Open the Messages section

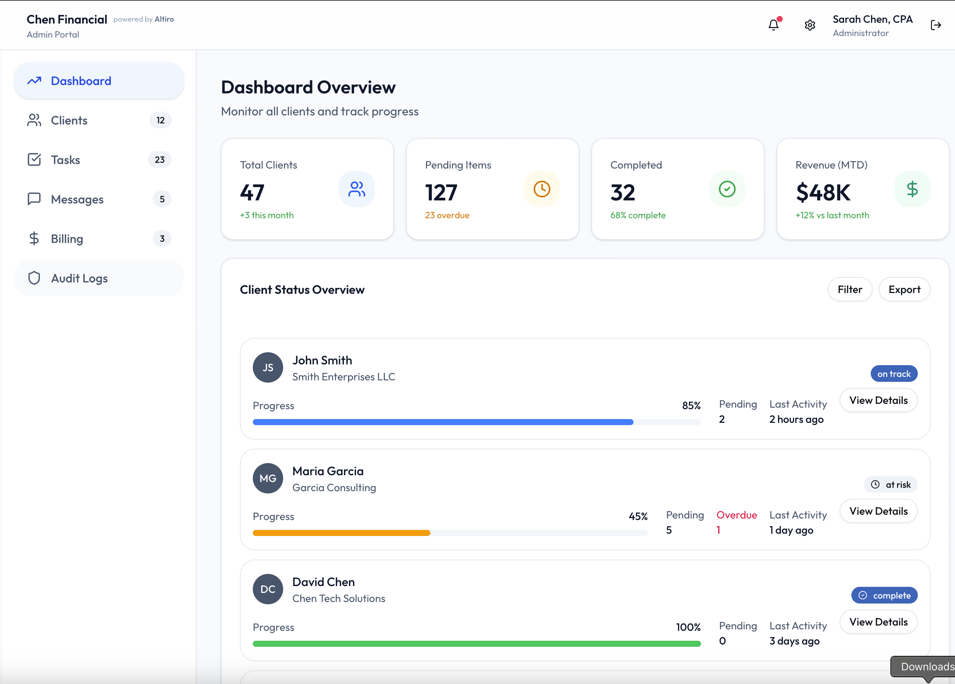[x=77, y=199]
